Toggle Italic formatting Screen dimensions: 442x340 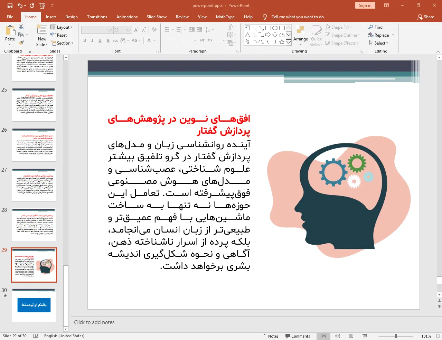[x=92, y=40]
